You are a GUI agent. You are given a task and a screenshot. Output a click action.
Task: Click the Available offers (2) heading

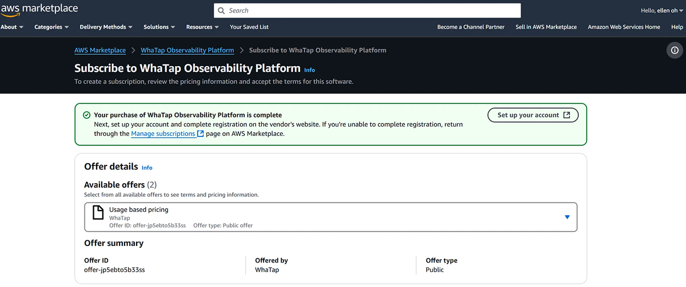(x=120, y=185)
